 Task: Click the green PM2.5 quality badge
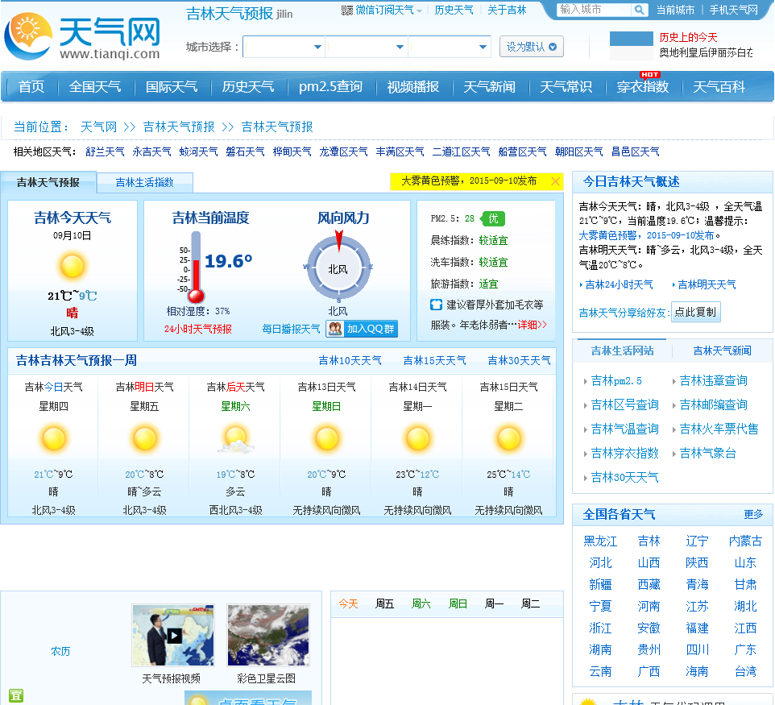click(x=492, y=218)
